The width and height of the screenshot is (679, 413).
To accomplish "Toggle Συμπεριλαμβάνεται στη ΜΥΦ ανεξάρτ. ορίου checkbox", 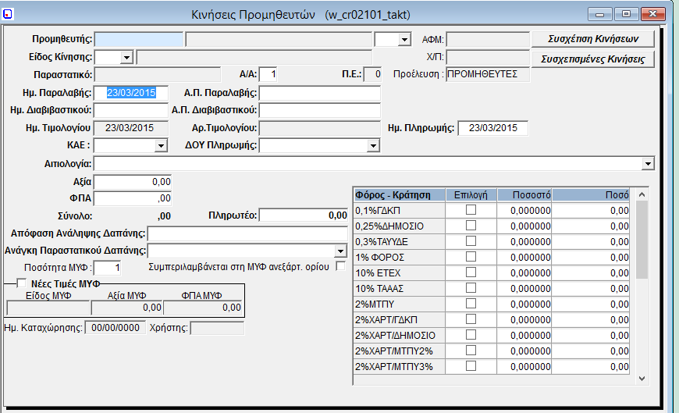I will click(x=341, y=266).
